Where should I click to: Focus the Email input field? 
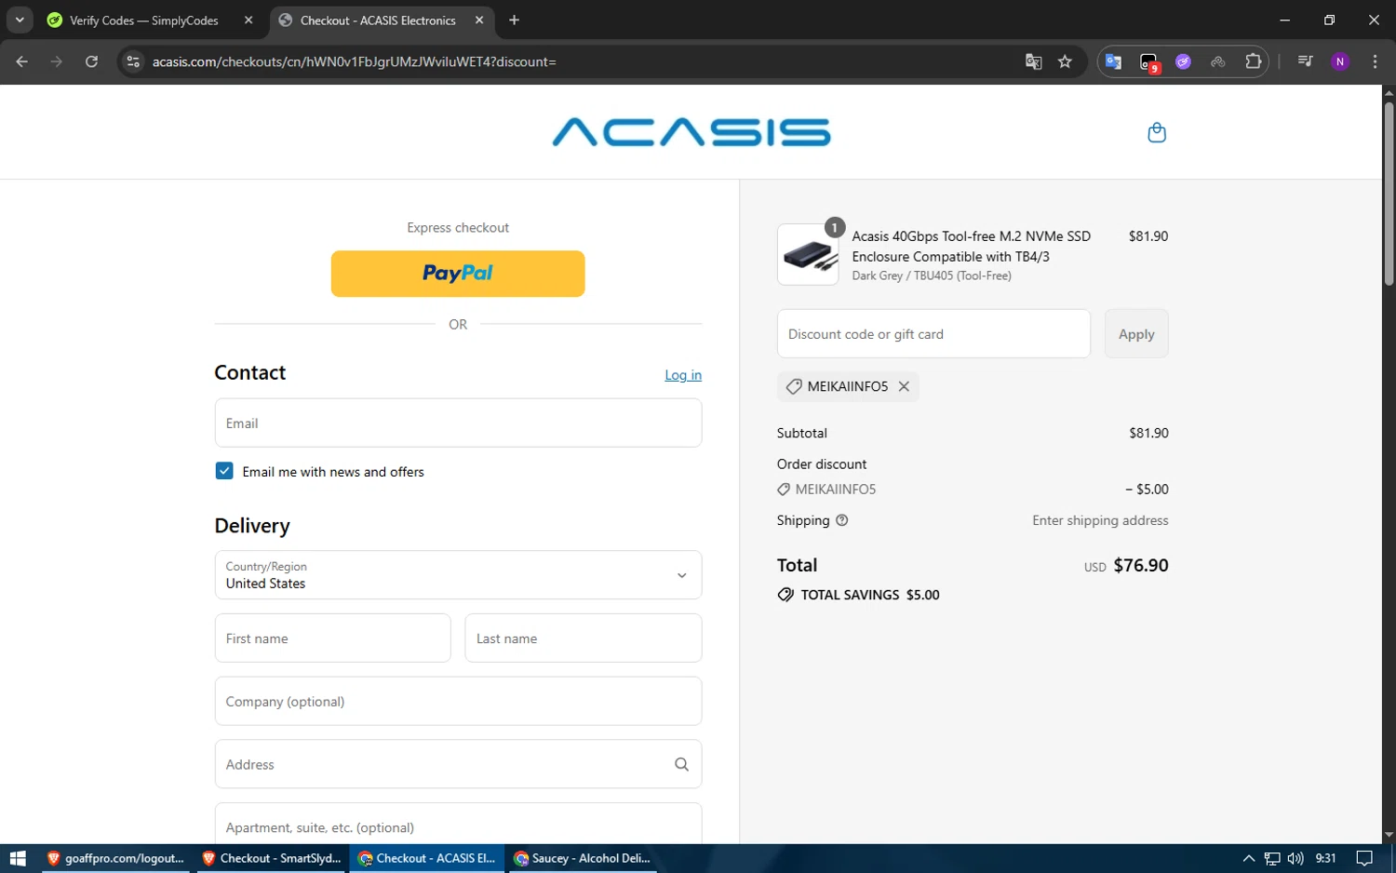pos(458,423)
